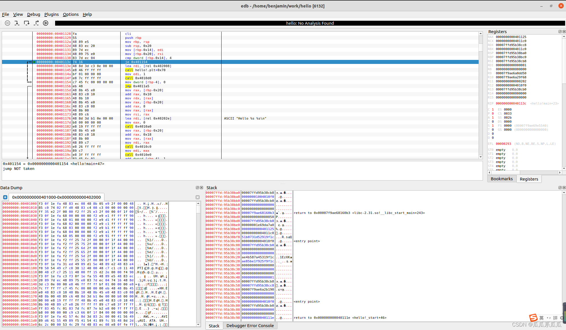This screenshot has width=566, height=330.
Task: Select the EFL value 00000293
Action: click(x=503, y=144)
